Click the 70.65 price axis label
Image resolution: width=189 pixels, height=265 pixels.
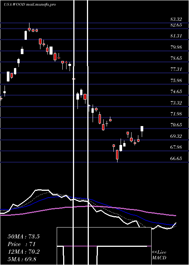(176, 125)
